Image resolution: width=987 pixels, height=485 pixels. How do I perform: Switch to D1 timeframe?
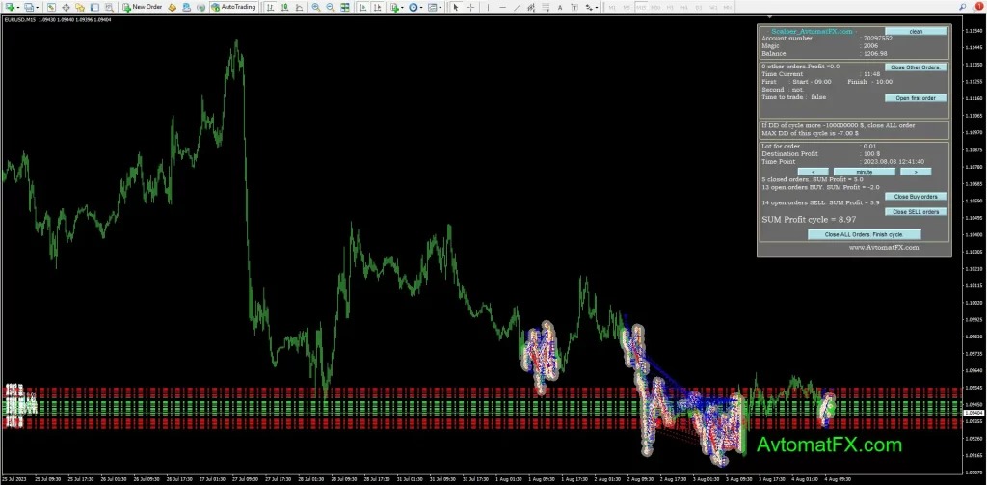pyautogui.click(x=699, y=7)
